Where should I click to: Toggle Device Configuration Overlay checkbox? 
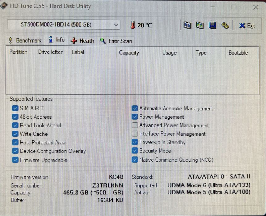click(x=15, y=151)
